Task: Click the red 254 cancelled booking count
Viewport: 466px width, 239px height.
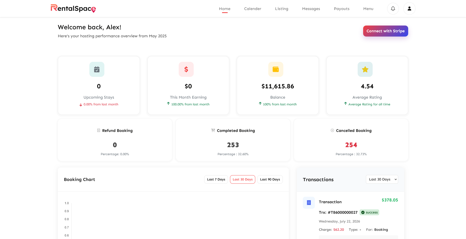Action: (x=351, y=145)
